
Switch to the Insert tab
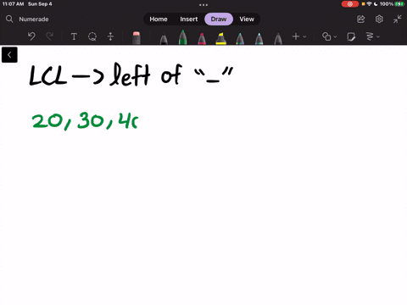(x=189, y=19)
